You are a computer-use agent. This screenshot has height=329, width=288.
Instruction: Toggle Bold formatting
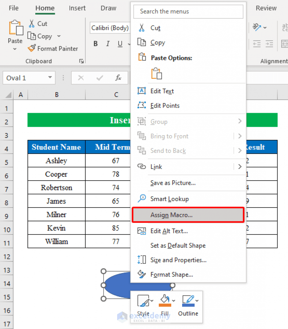pos(95,43)
